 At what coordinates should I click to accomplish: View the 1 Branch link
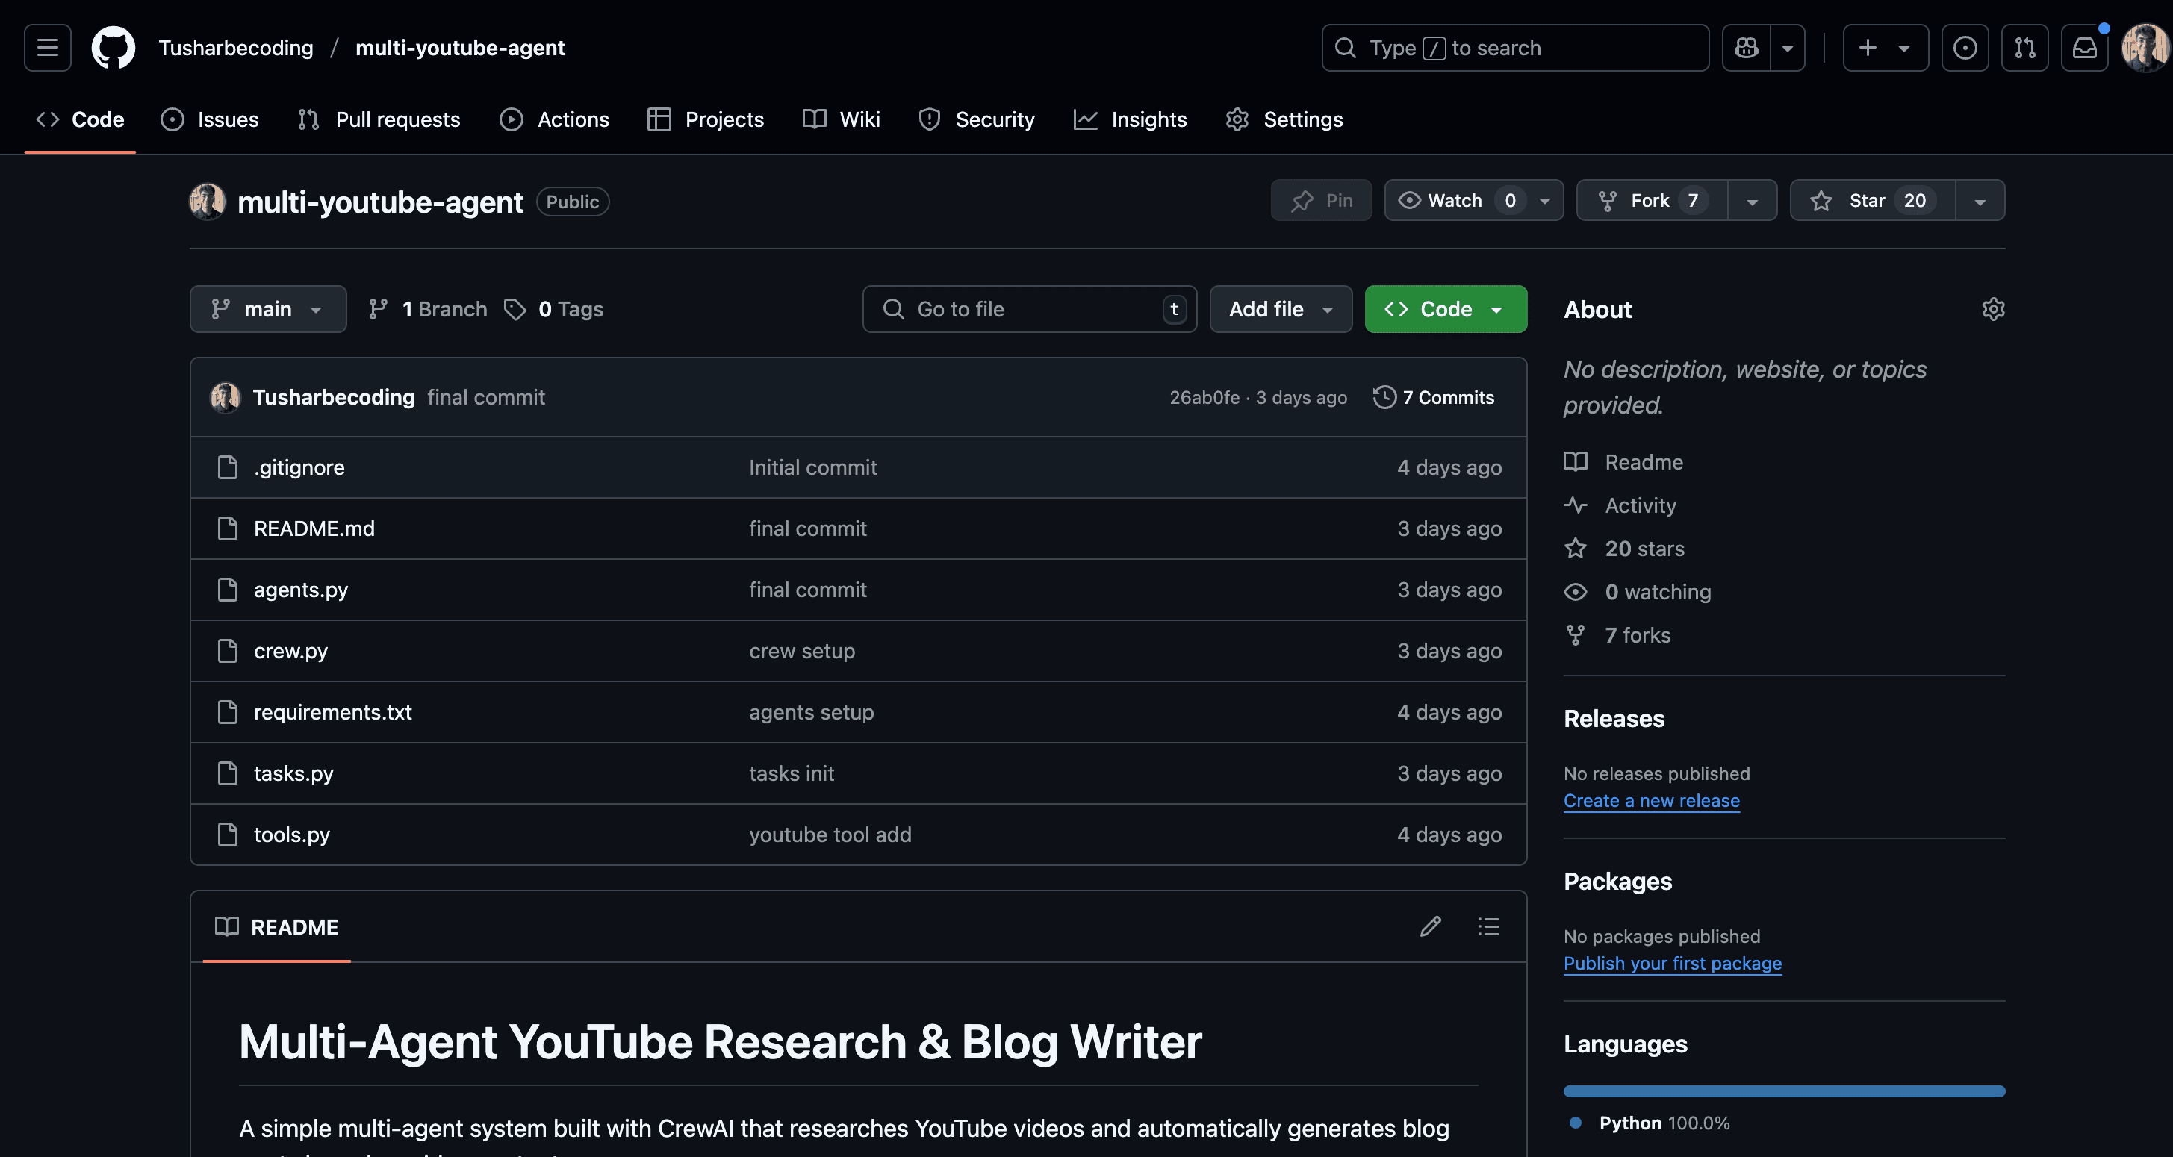click(x=428, y=310)
